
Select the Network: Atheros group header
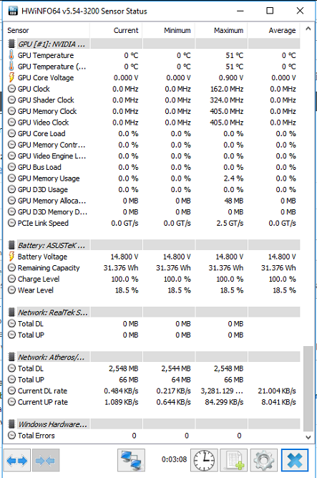[52, 358]
